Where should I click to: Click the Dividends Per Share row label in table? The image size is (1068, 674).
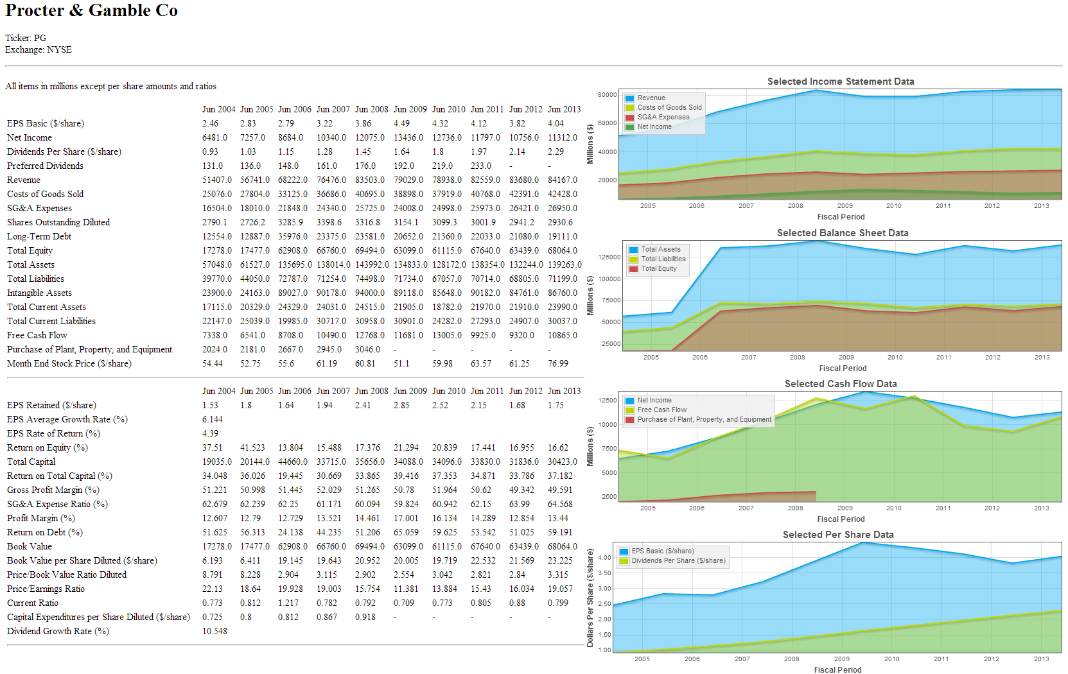pyautogui.click(x=64, y=151)
